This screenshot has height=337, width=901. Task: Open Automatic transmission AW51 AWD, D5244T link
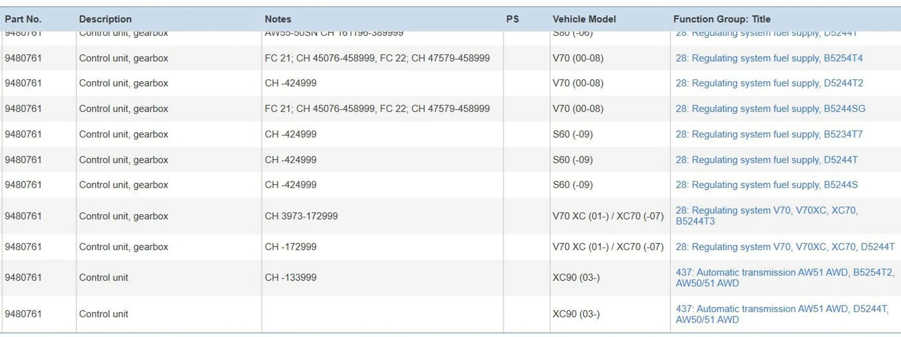(x=782, y=314)
